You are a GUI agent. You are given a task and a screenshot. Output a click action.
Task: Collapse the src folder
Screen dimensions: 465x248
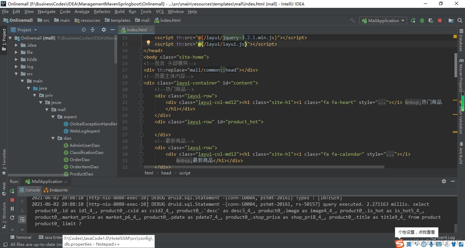click(x=16, y=74)
